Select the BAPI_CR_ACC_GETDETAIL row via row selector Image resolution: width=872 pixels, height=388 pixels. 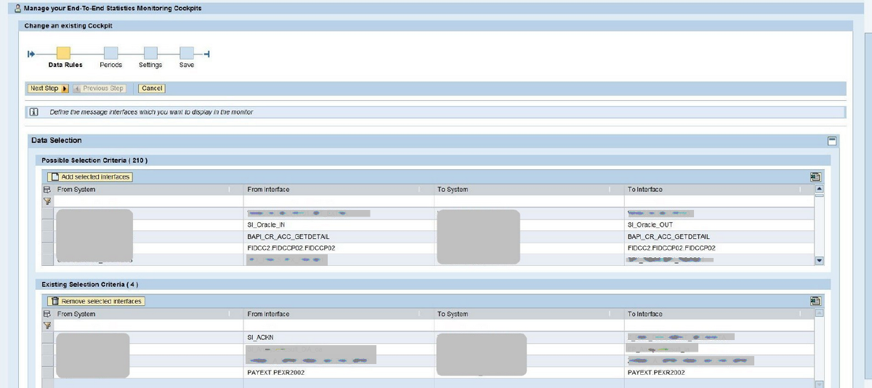pos(48,237)
